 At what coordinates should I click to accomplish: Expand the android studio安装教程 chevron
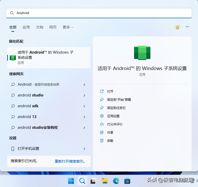84,128
